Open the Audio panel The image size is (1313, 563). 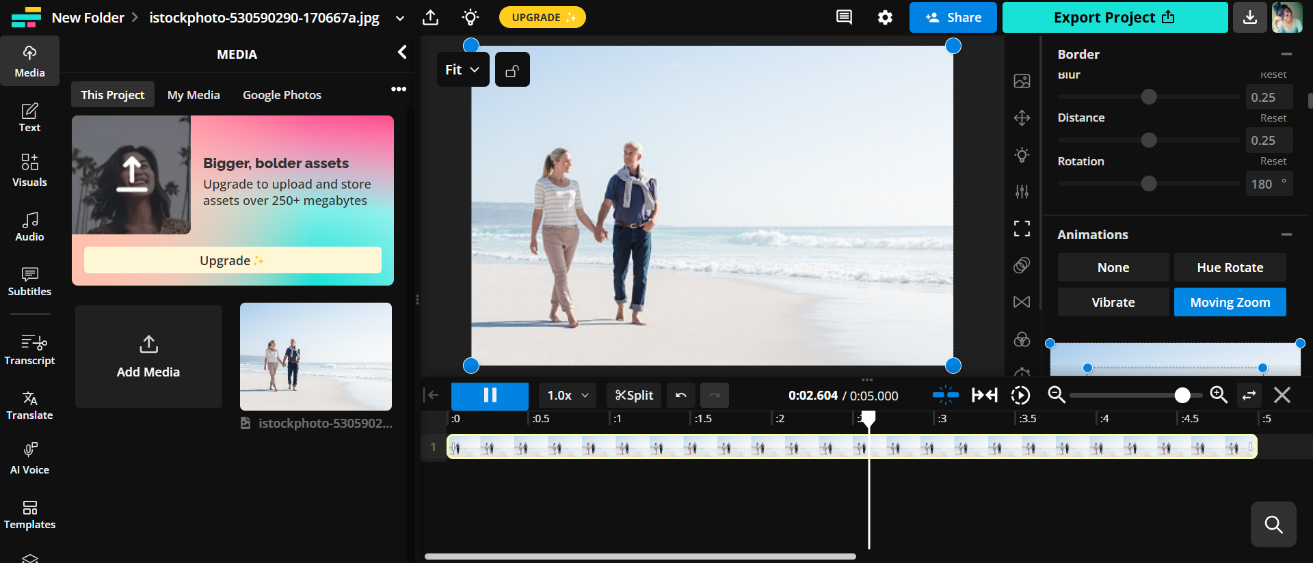pyautogui.click(x=29, y=226)
